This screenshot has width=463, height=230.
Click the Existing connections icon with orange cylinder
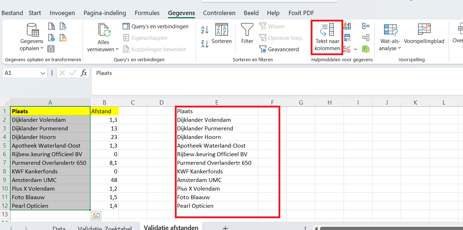pos(63,38)
